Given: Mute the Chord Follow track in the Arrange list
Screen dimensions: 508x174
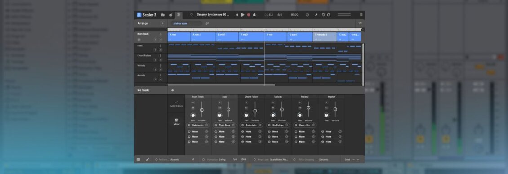Looking at the screenshot, I should tap(160, 60).
